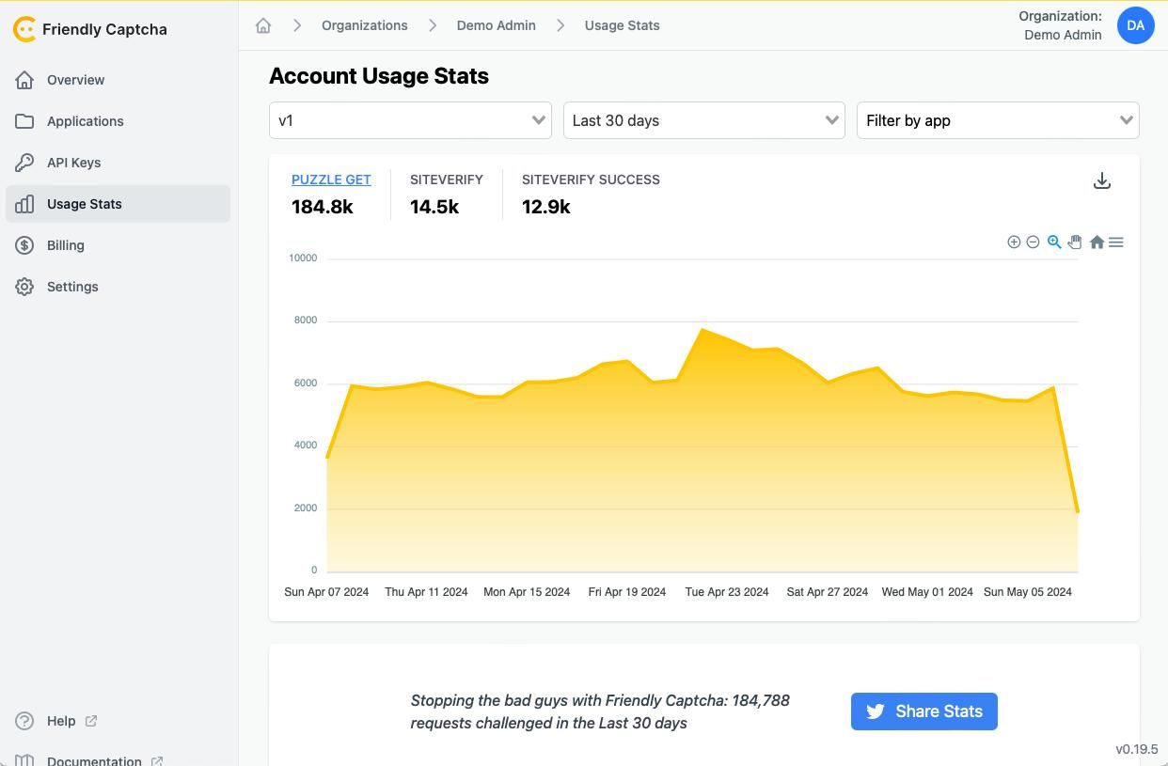Click the Account Usage Stats heading
This screenshot has width=1168, height=766.
pyautogui.click(x=379, y=76)
